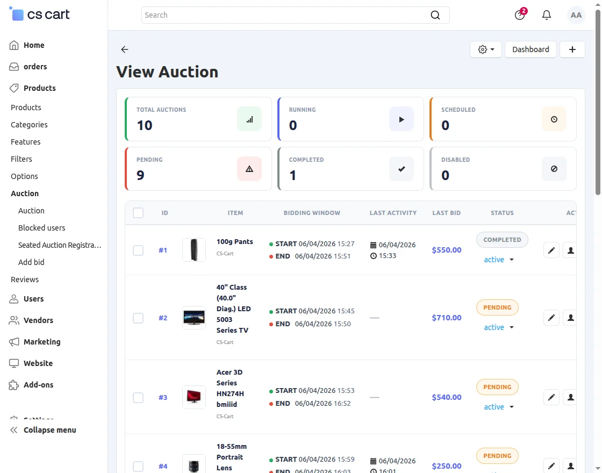
Task: Open the Add bid link
Action: click(x=31, y=262)
